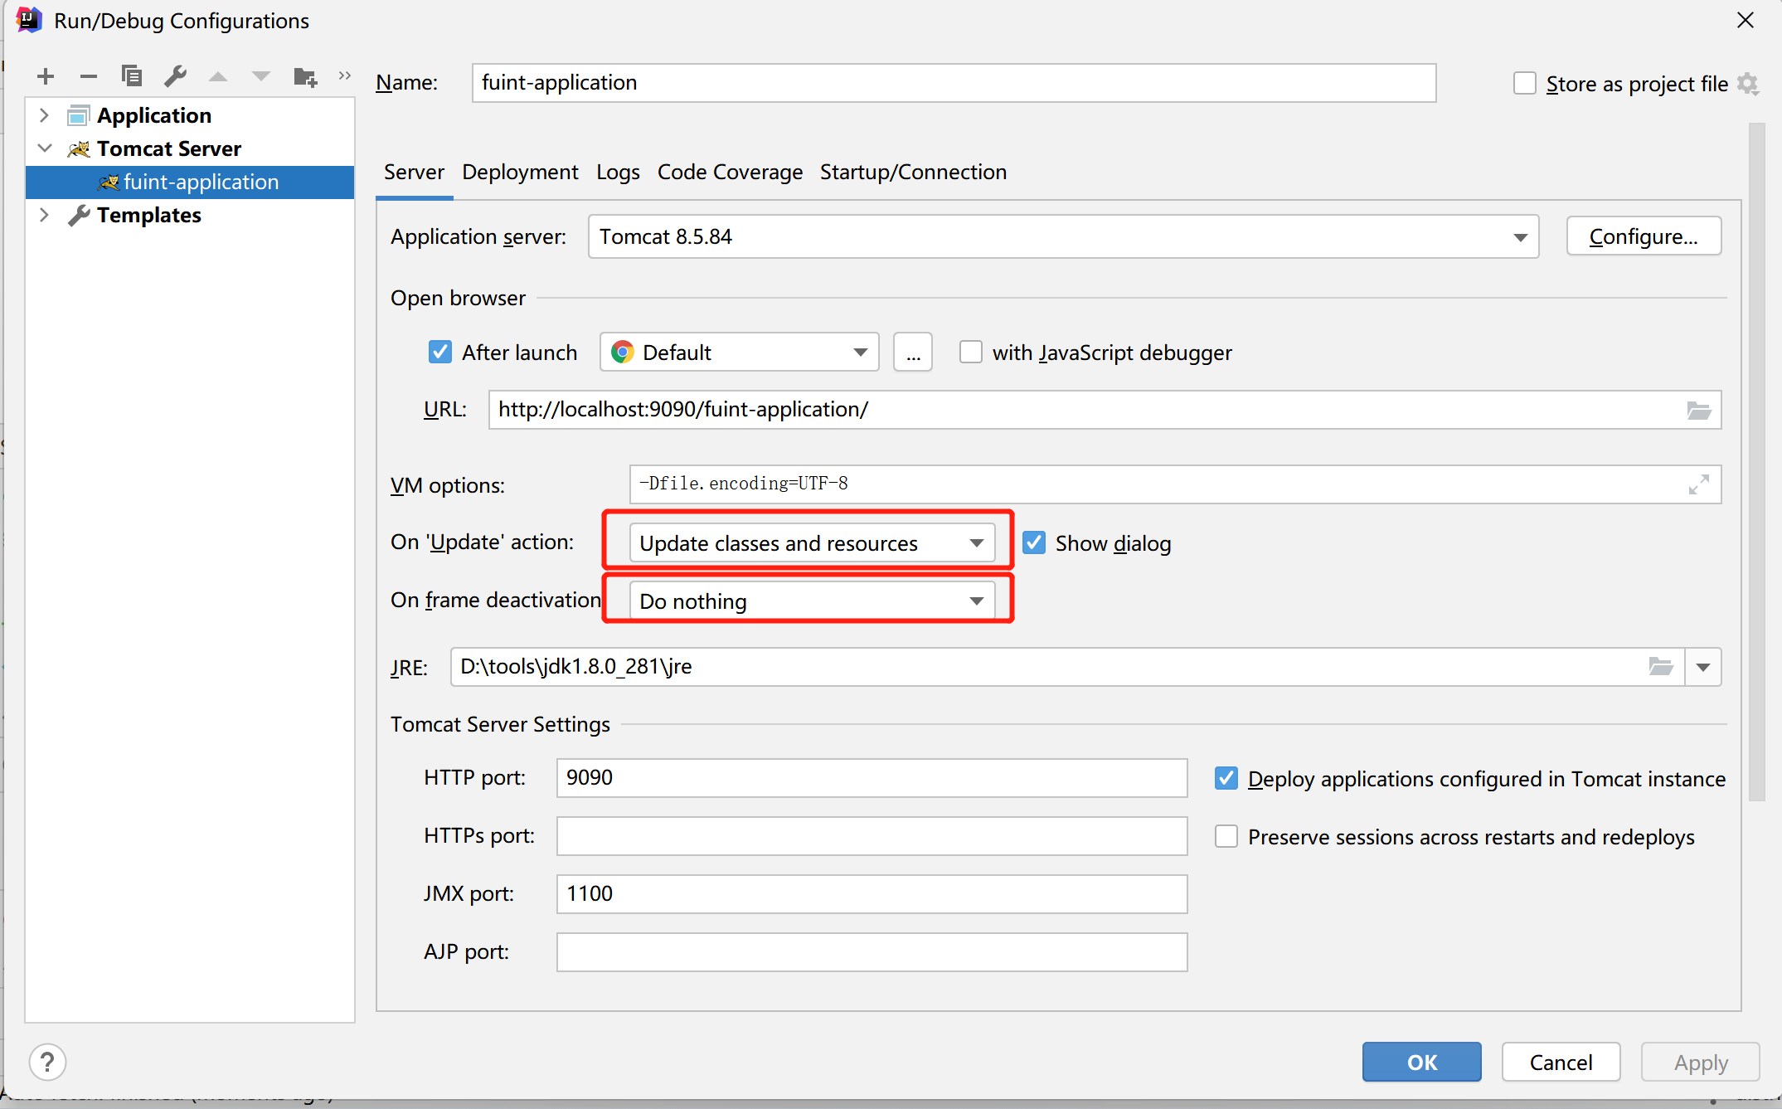Switch to the Logs tab
The image size is (1782, 1109).
(x=618, y=172)
